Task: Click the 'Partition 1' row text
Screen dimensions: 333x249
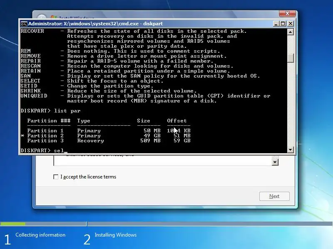Action: (45, 131)
